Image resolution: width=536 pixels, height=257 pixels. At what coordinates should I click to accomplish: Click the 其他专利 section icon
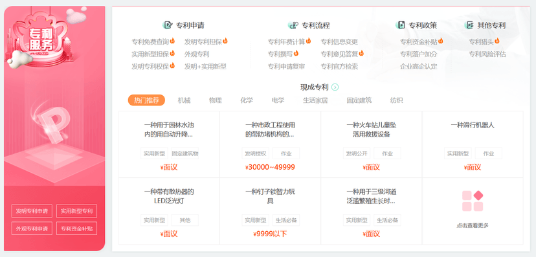pos(469,25)
